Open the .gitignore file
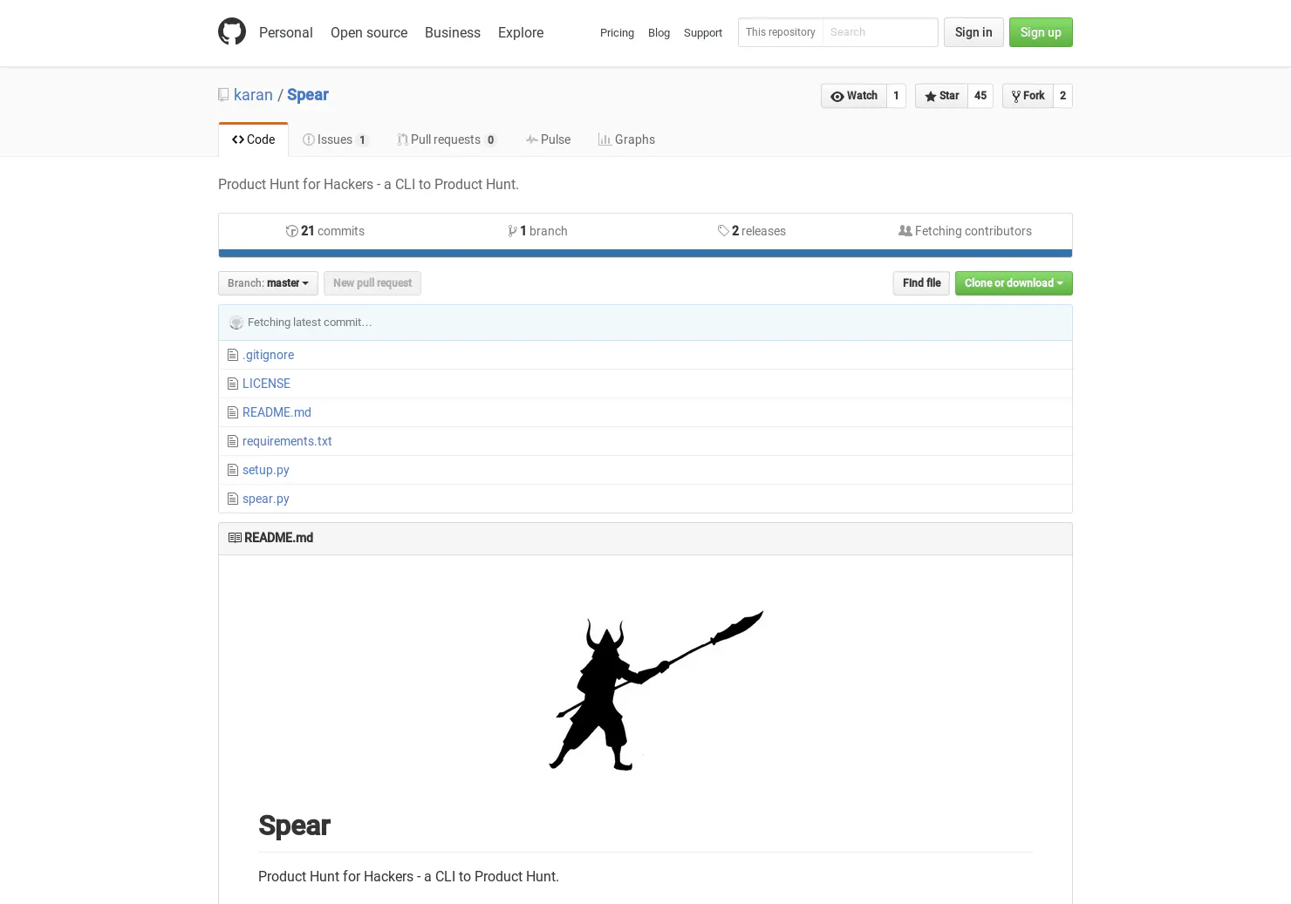Viewport: 1291px width, 904px height. [269, 355]
